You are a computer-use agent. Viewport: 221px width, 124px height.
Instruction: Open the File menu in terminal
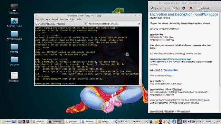(x=37, y=19)
